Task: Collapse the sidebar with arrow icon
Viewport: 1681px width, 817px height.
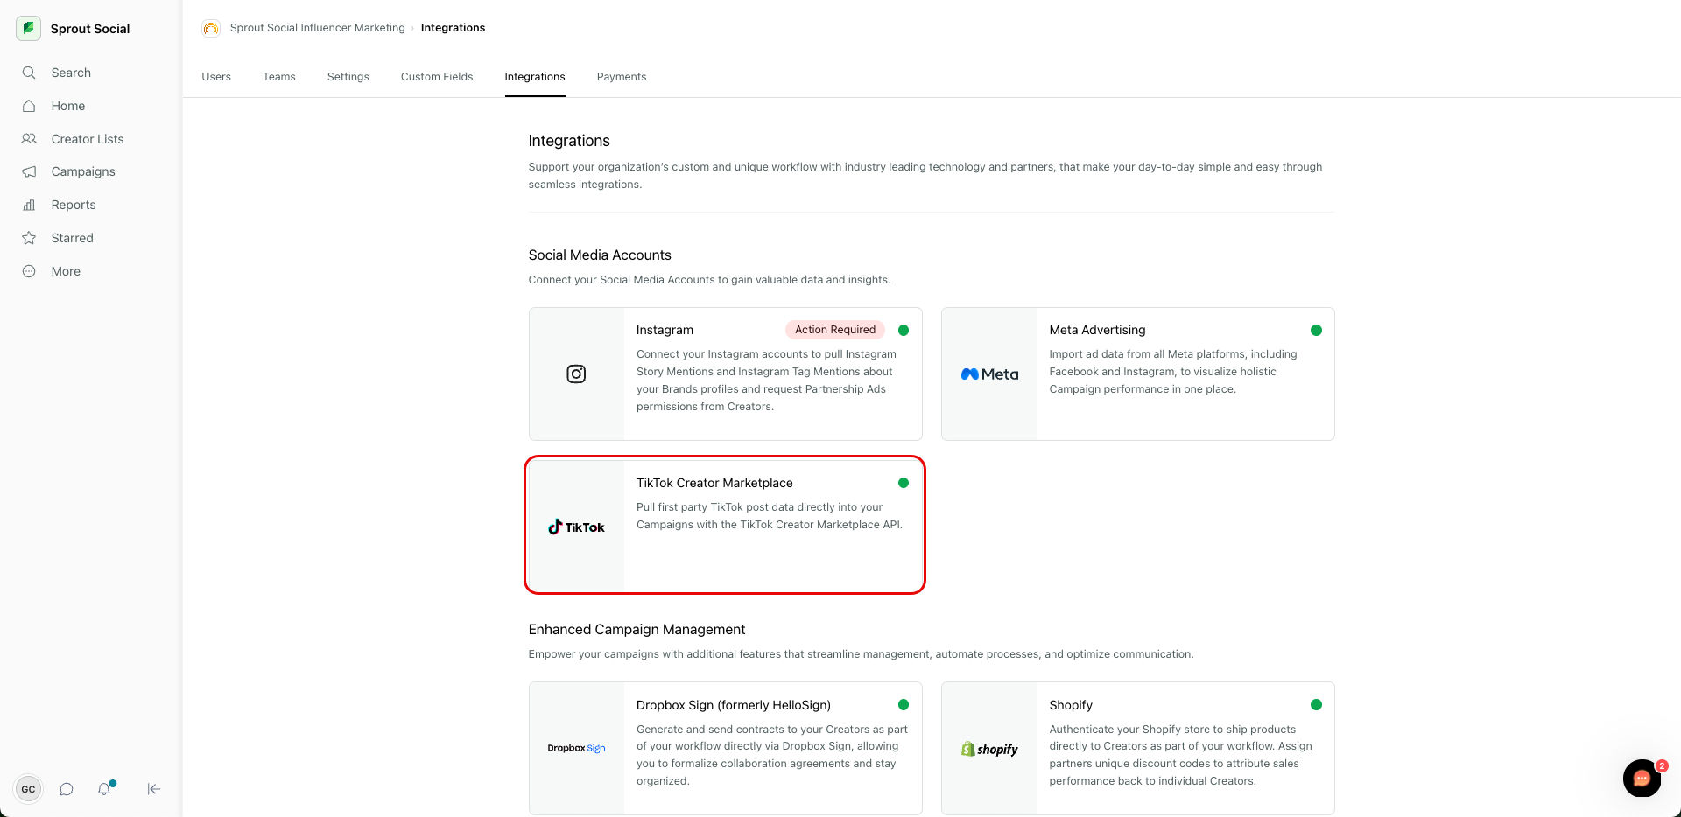Action: pos(153,789)
